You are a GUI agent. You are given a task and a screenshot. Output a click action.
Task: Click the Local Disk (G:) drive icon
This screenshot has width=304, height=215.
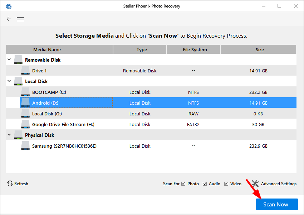[x=25, y=114]
